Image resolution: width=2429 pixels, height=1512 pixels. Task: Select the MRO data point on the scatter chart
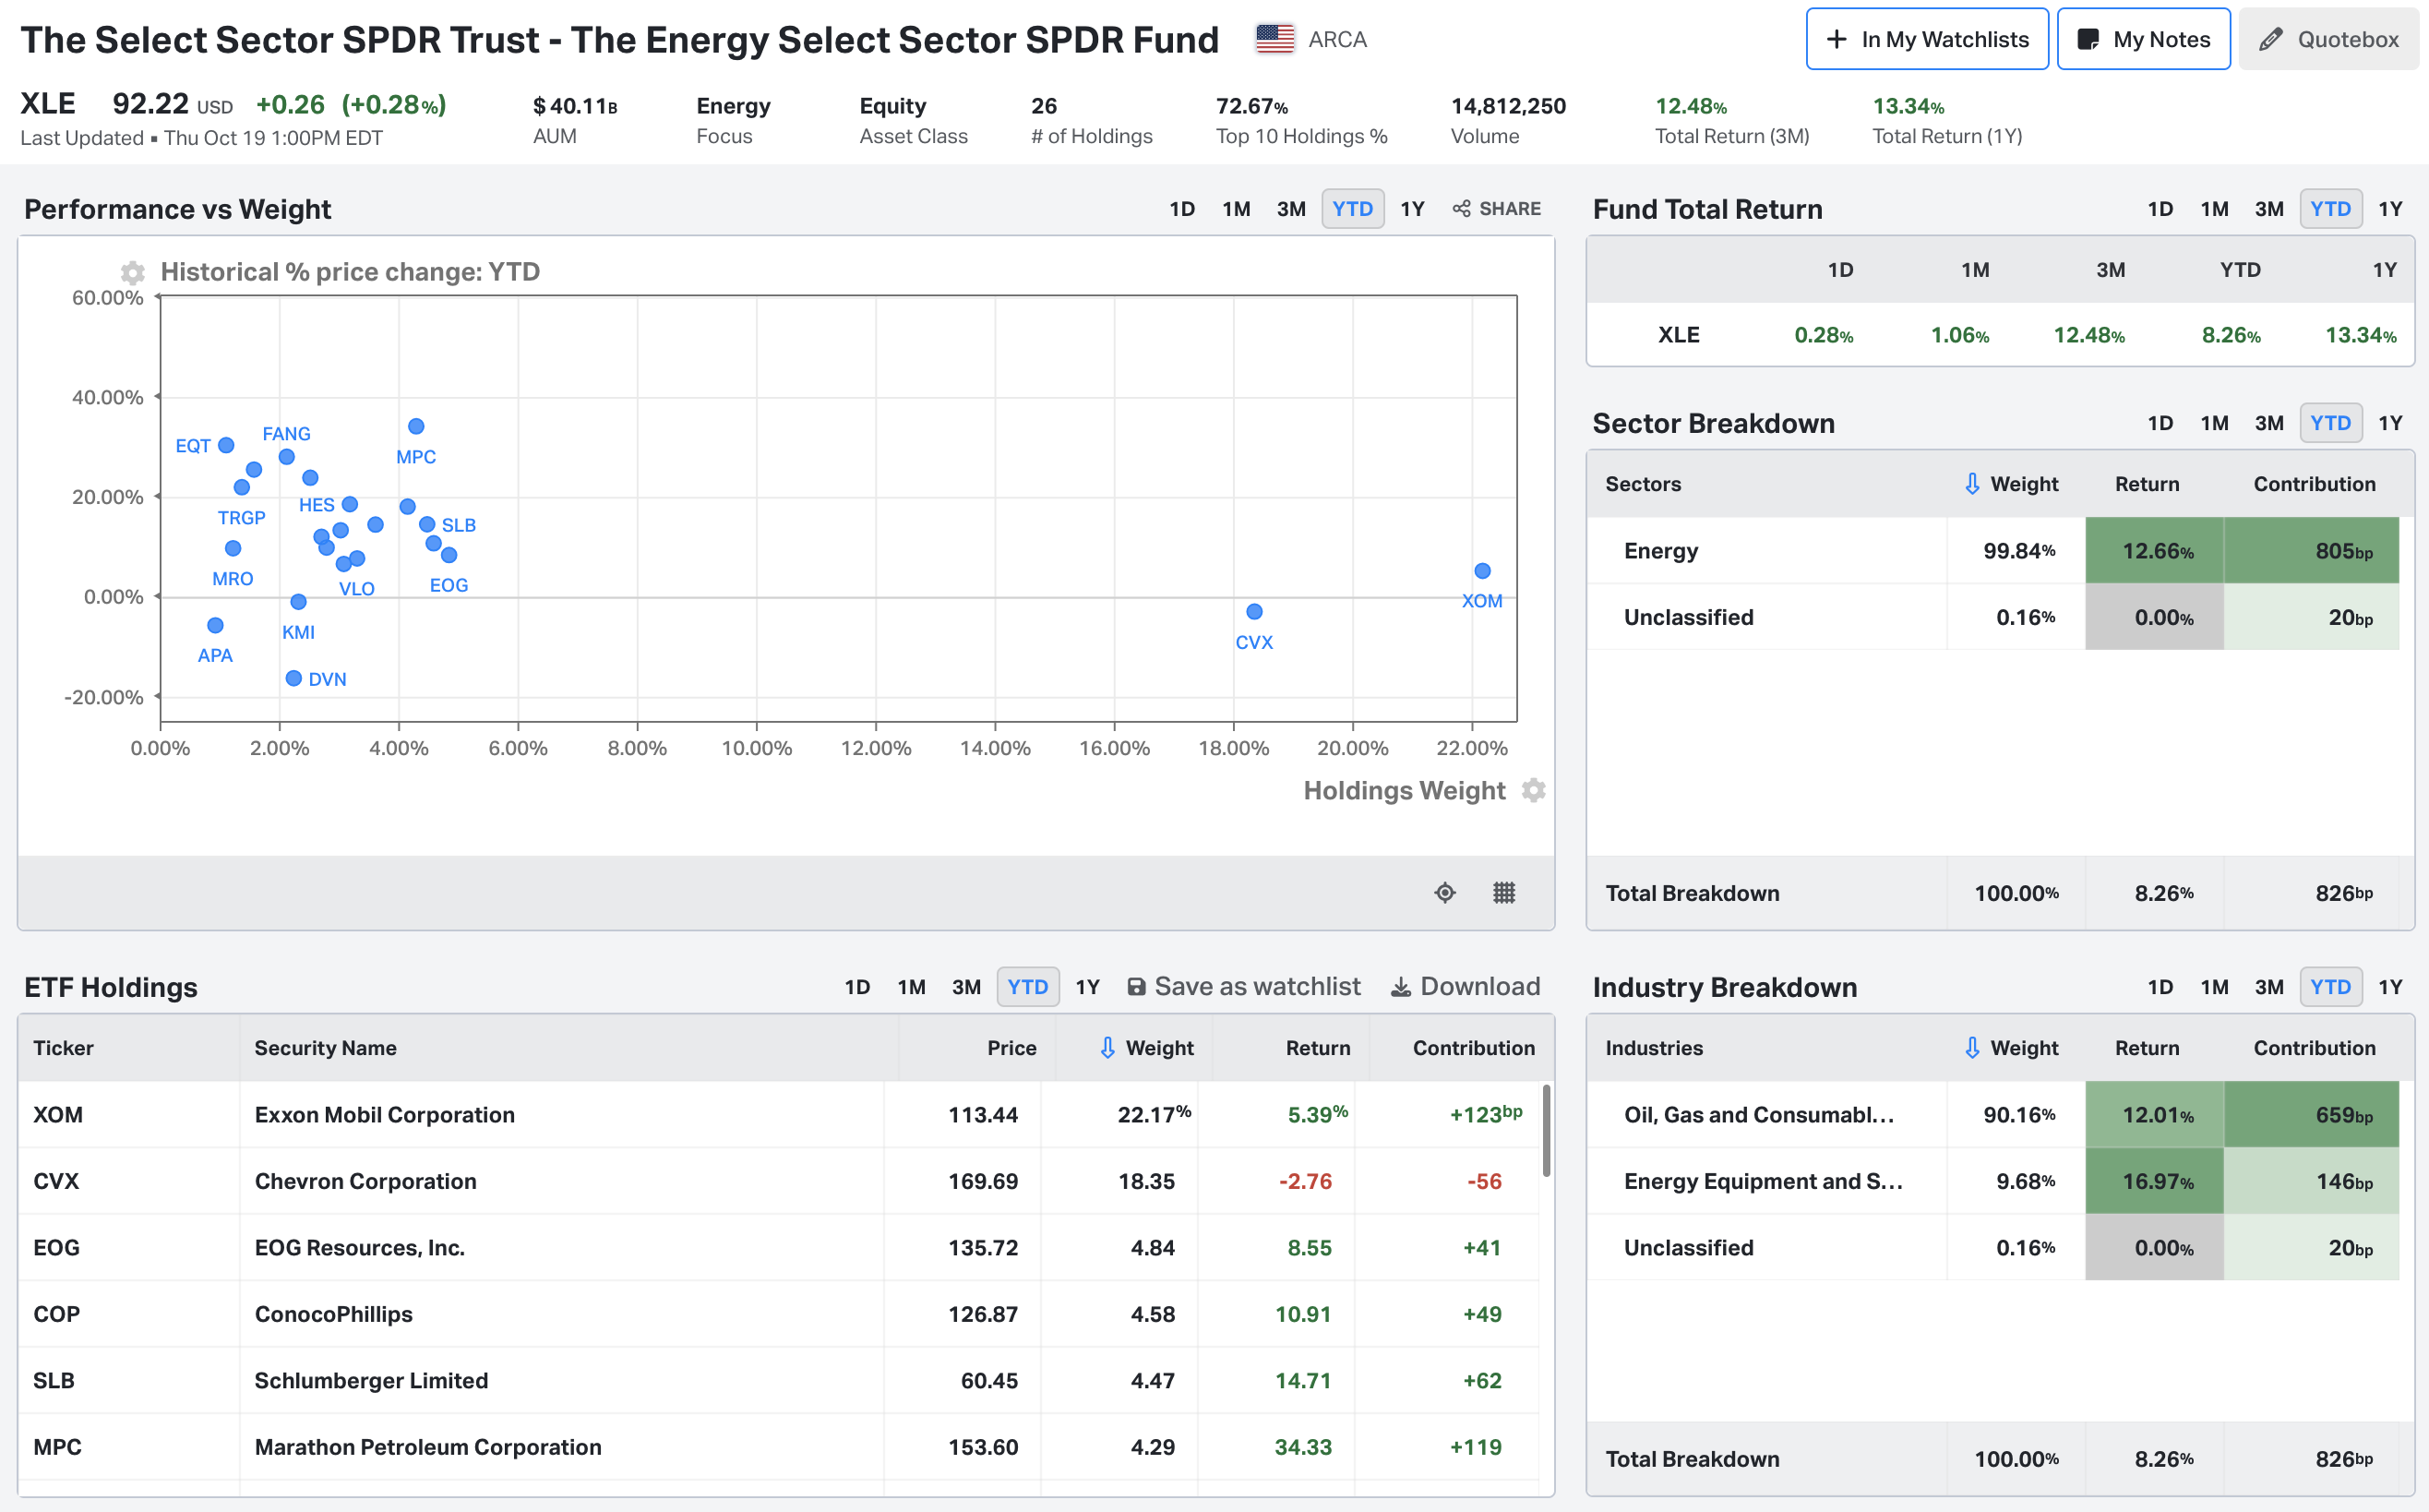(x=233, y=548)
